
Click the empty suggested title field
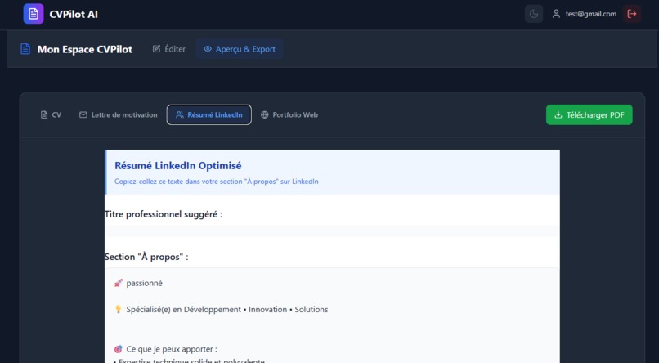pyautogui.click(x=332, y=231)
